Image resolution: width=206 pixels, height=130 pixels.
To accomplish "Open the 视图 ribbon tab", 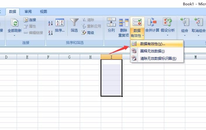I will (x=43, y=12).
